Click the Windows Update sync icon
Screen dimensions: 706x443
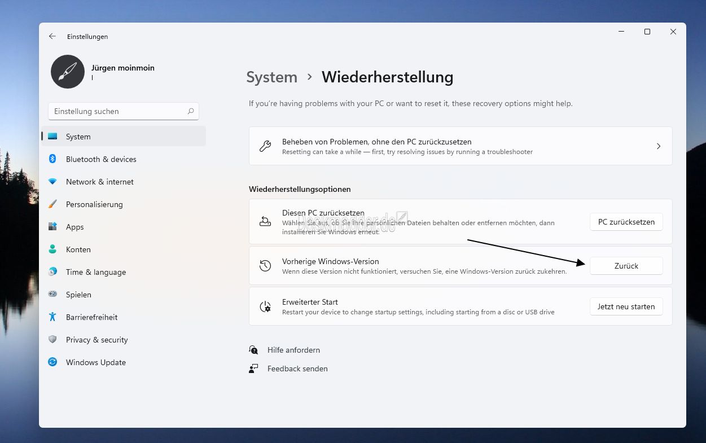52,362
